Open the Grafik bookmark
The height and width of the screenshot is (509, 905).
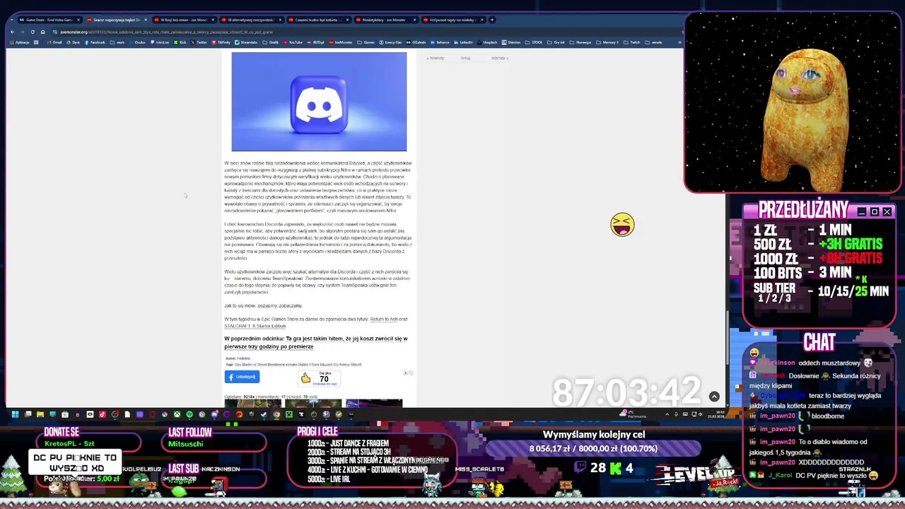tap(271, 42)
